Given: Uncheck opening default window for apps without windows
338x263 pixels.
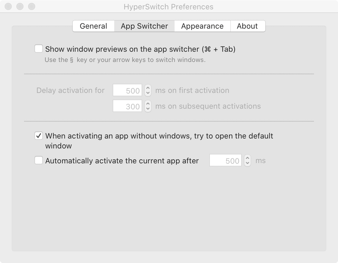Looking at the screenshot, I should [38, 136].
